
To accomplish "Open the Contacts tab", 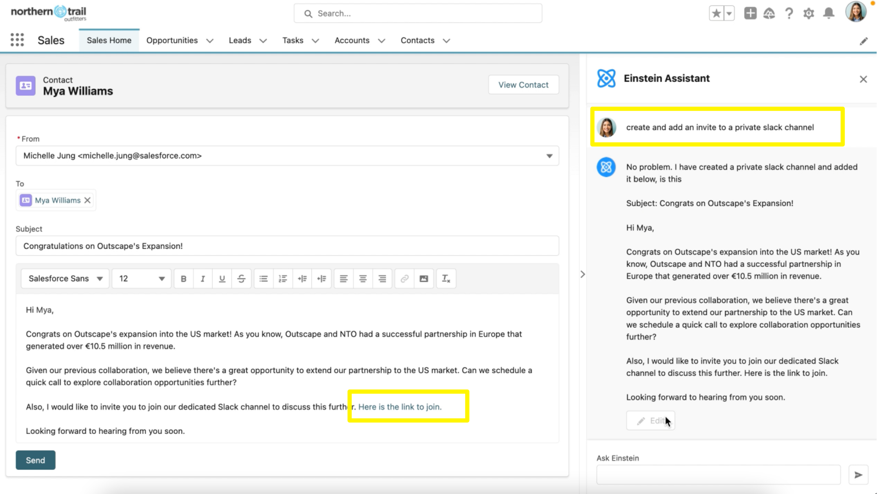I will coord(417,40).
